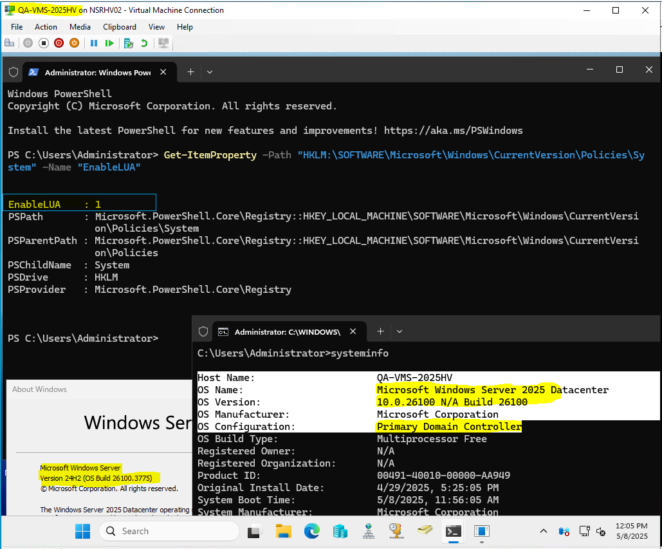The image size is (662, 549).
Task: Click the network status tray icon
Action: click(564, 531)
